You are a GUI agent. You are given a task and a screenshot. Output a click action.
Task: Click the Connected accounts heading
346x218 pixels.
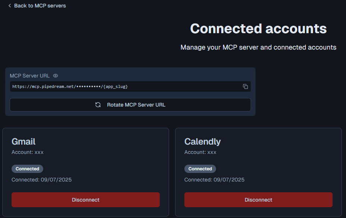tap(258, 29)
